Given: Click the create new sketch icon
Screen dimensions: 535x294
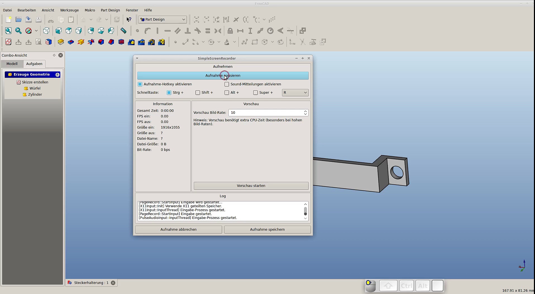Looking at the screenshot, I should click(x=8, y=42).
